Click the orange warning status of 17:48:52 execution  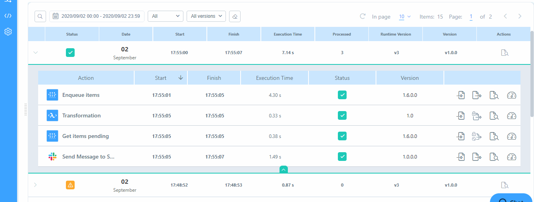70,185
